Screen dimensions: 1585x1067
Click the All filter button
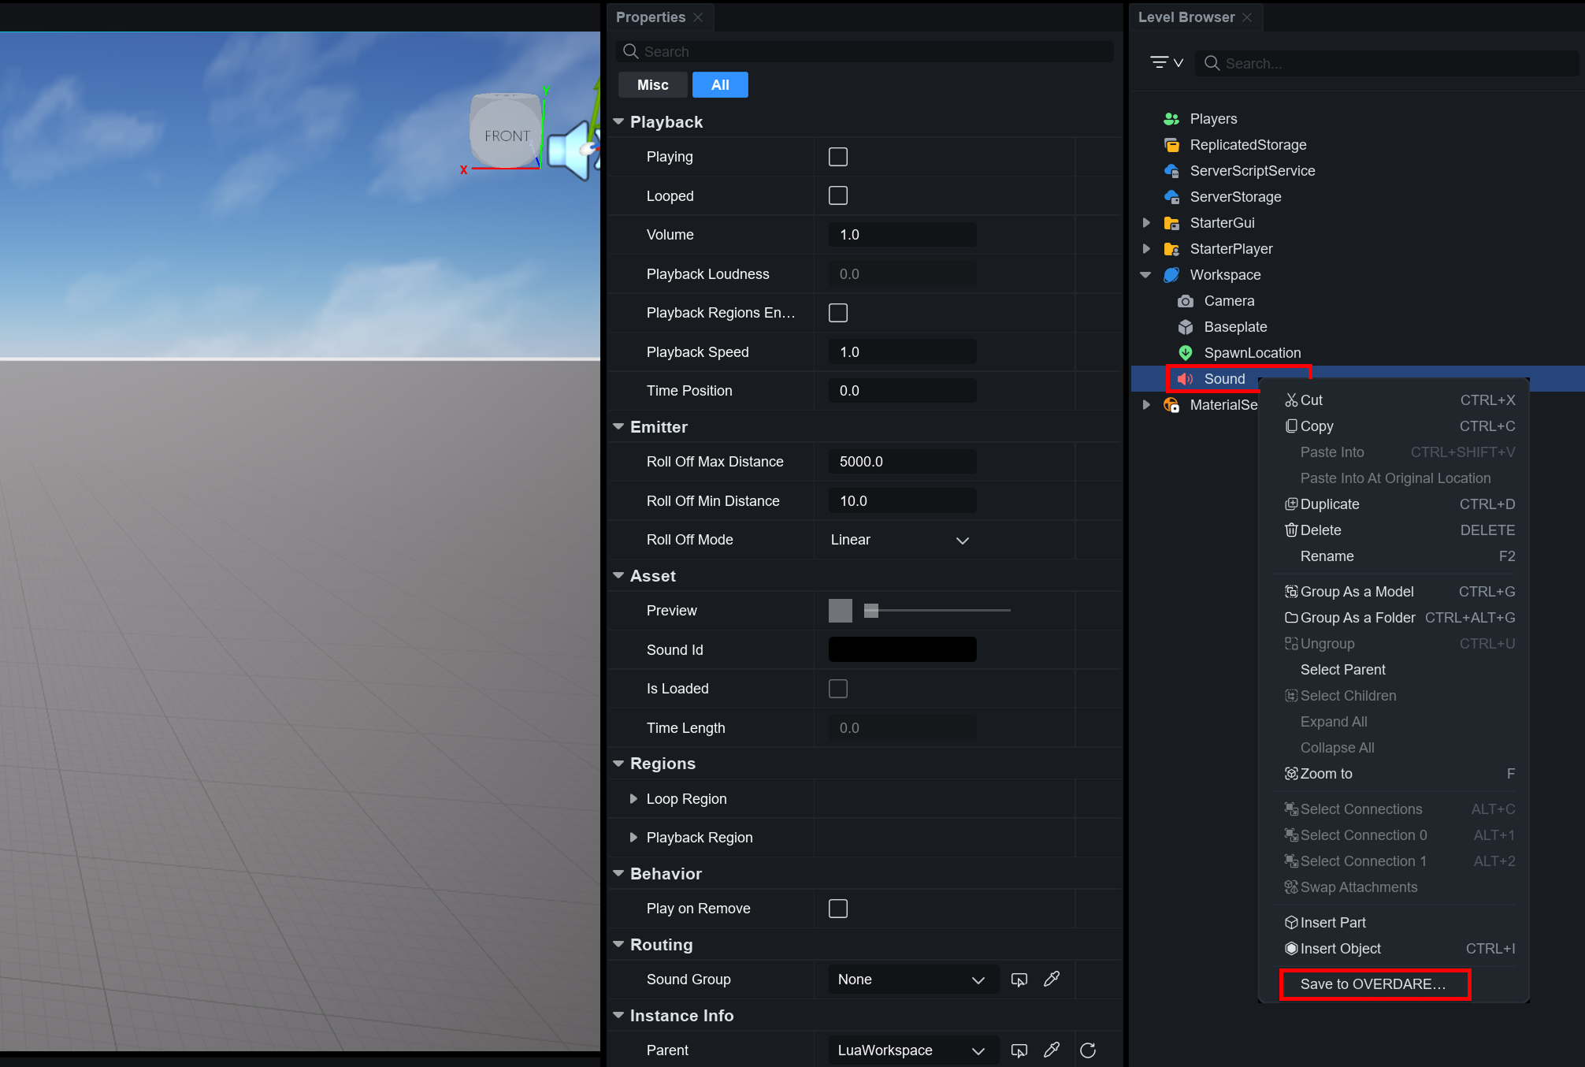pos(719,85)
